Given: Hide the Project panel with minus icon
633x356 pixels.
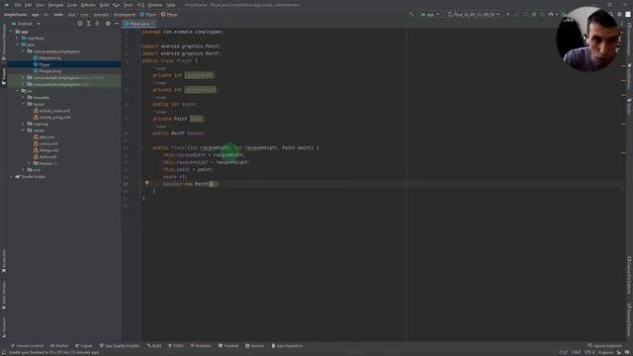Looking at the screenshot, I should 117,24.
